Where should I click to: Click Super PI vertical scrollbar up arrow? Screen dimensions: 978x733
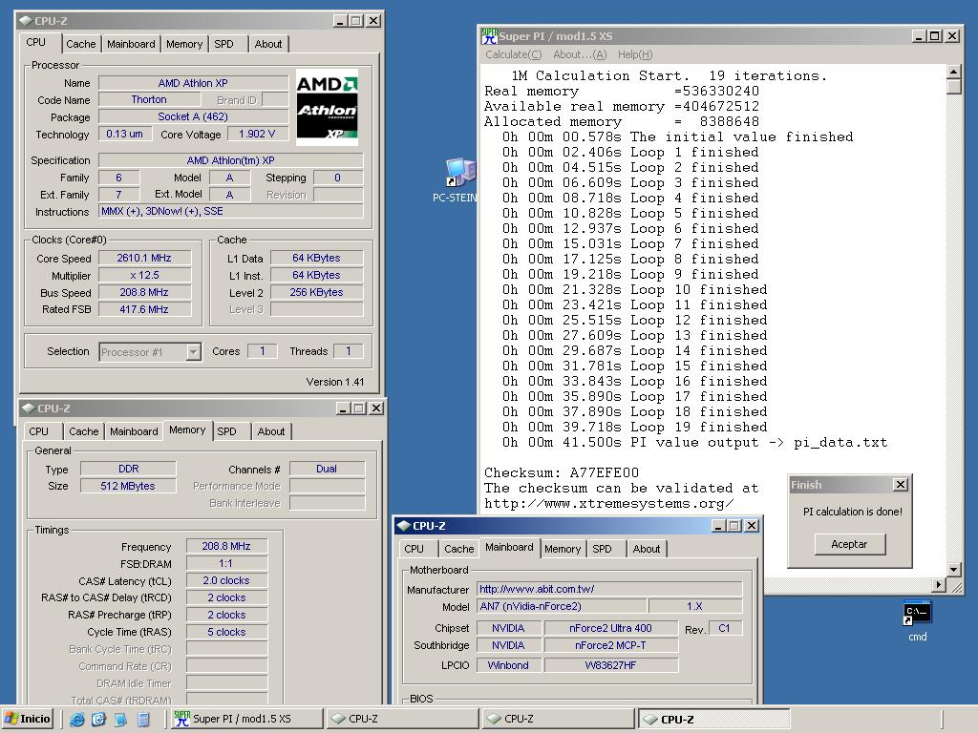953,73
